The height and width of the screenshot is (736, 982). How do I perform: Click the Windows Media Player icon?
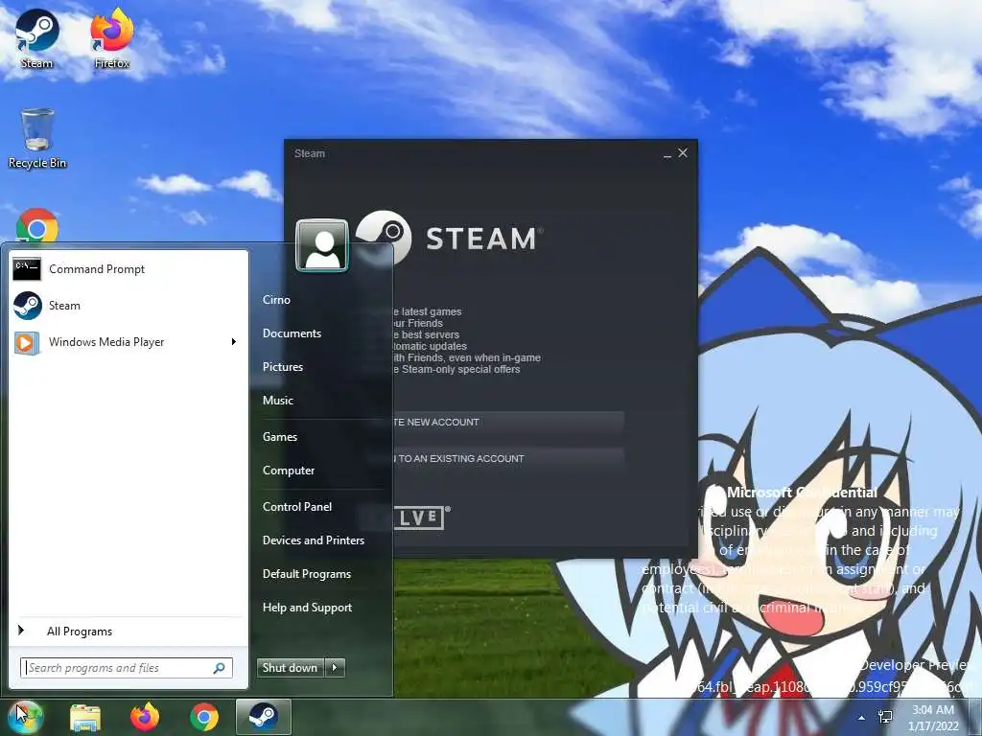tap(27, 342)
